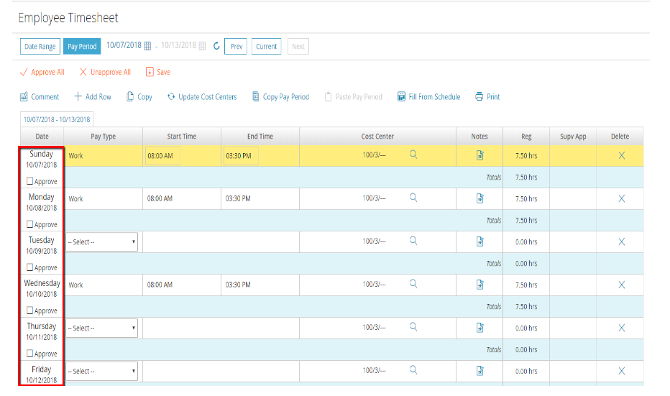The width and height of the screenshot is (670, 396).
Task: Search cost center on Friday row
Action: [x=413, y=370]
